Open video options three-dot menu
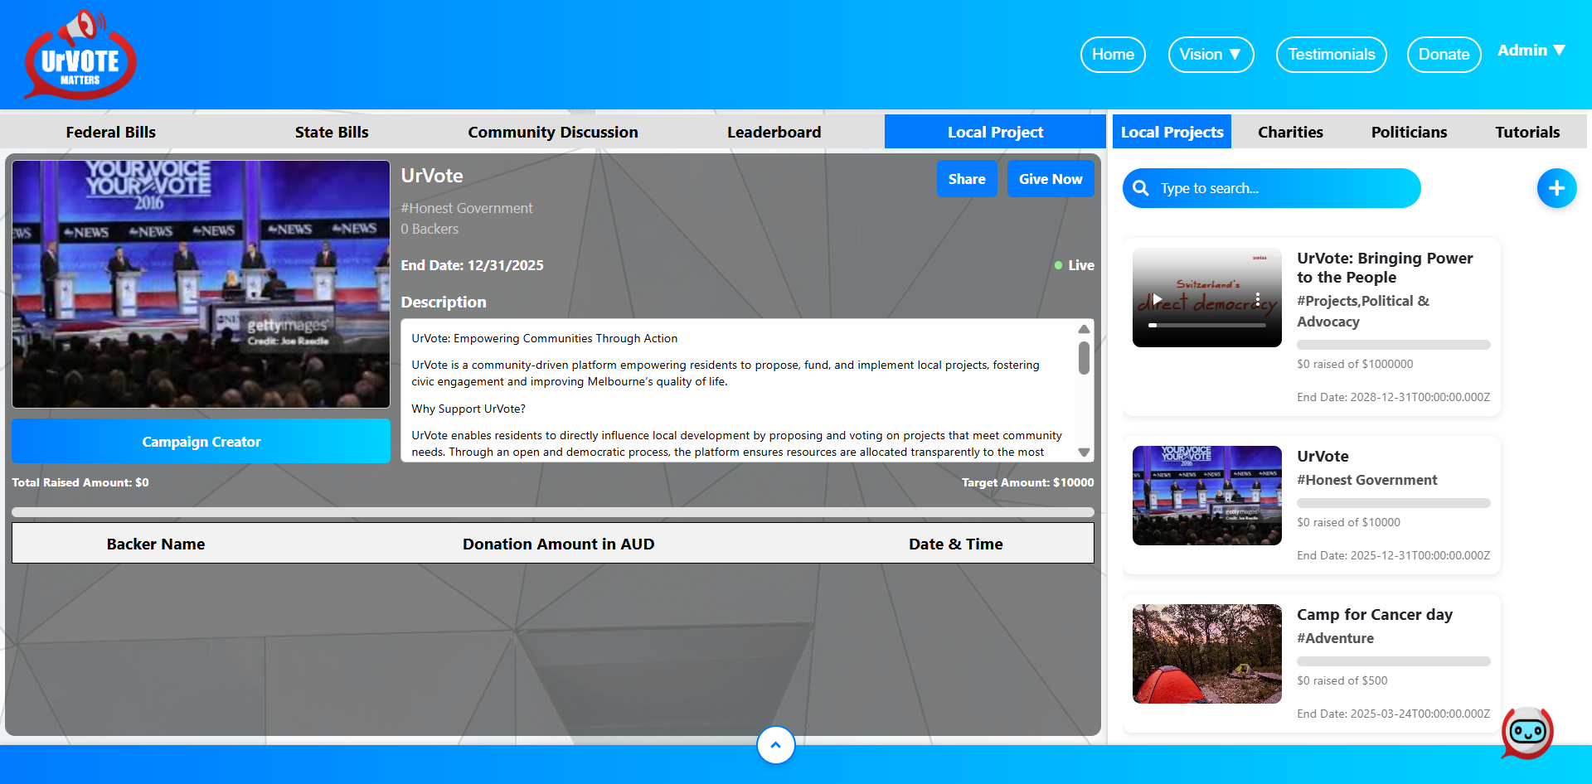The width and height of the screenshot is (1592, 784). click(1258, 299)
